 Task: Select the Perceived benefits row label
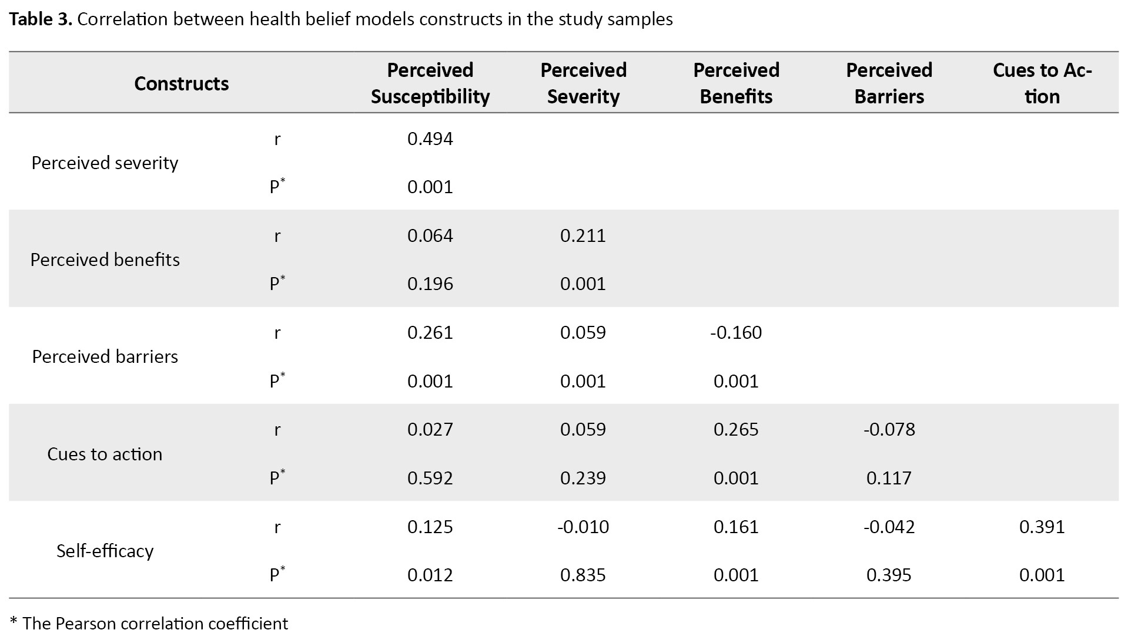coord(105,260)
